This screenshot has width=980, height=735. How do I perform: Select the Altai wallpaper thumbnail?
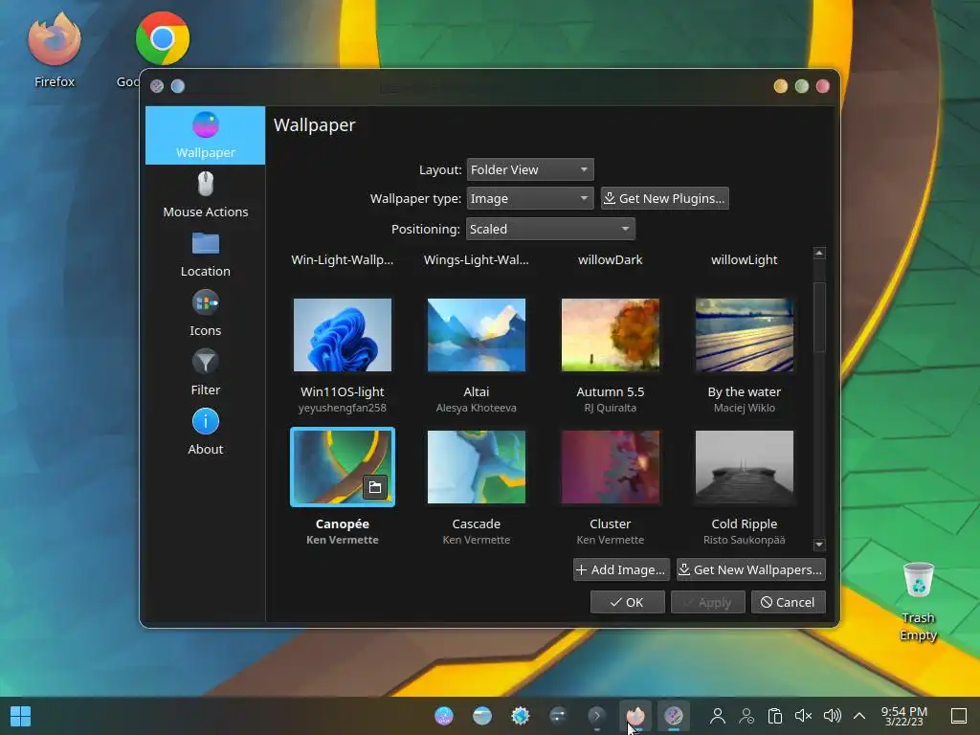pyautogui.click(x=477, y=335)
